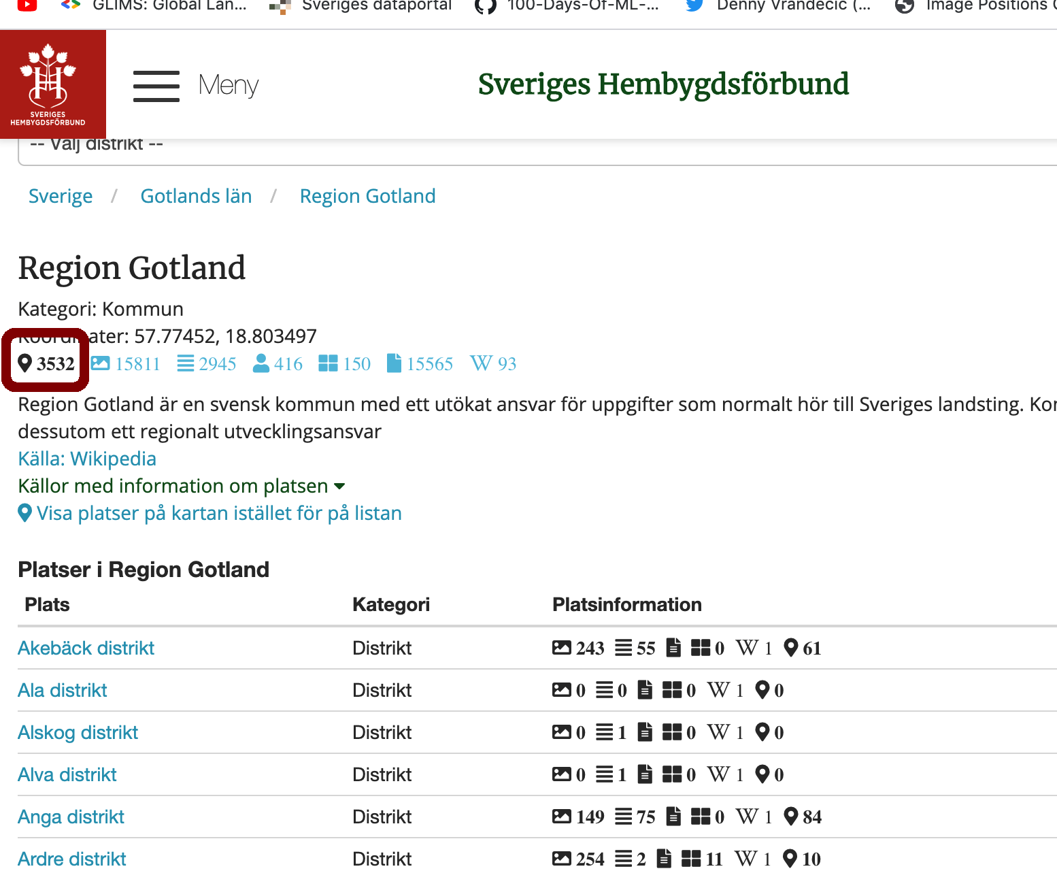Image resolution: width=1057 pixels, height=871 pixels.
Task: Click the Platsinformation column header
Action: point(627,604)
